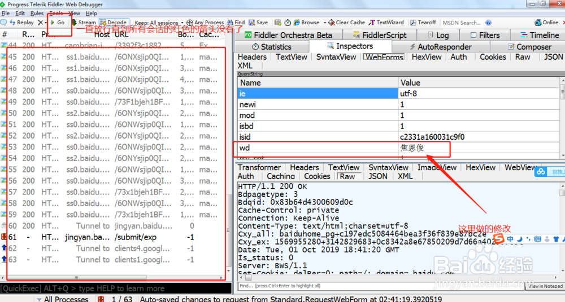Click the sessions list horizontal scrollbar
565x302 pixels.
coord(76,278)
